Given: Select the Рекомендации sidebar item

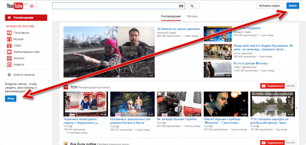Looking at the screenshot, I should coord(26,18).
